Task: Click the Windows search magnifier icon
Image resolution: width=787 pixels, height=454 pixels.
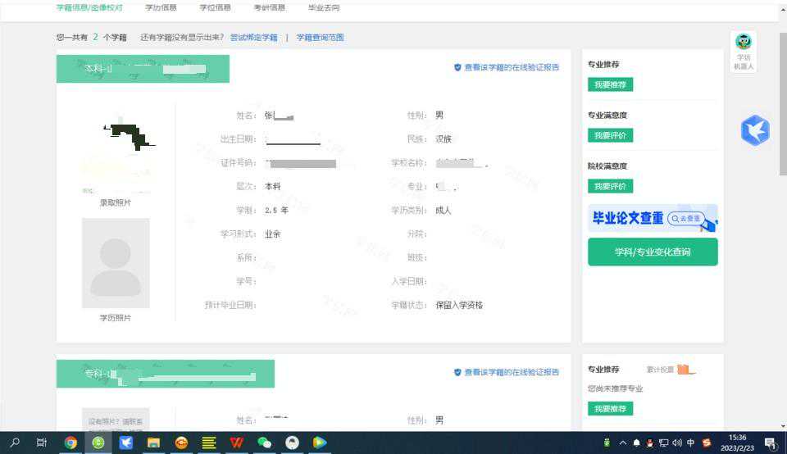Action: (15, 443)
